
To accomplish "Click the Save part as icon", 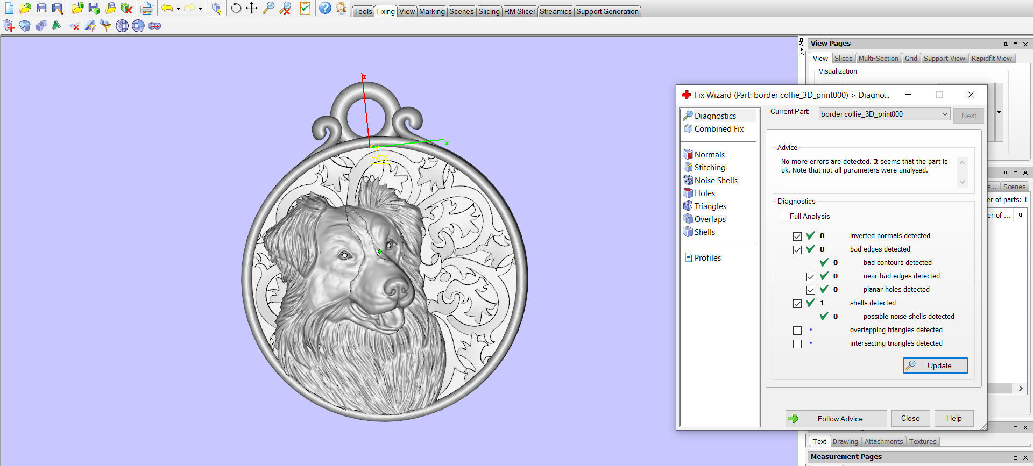I will click(x=110, y=8).
